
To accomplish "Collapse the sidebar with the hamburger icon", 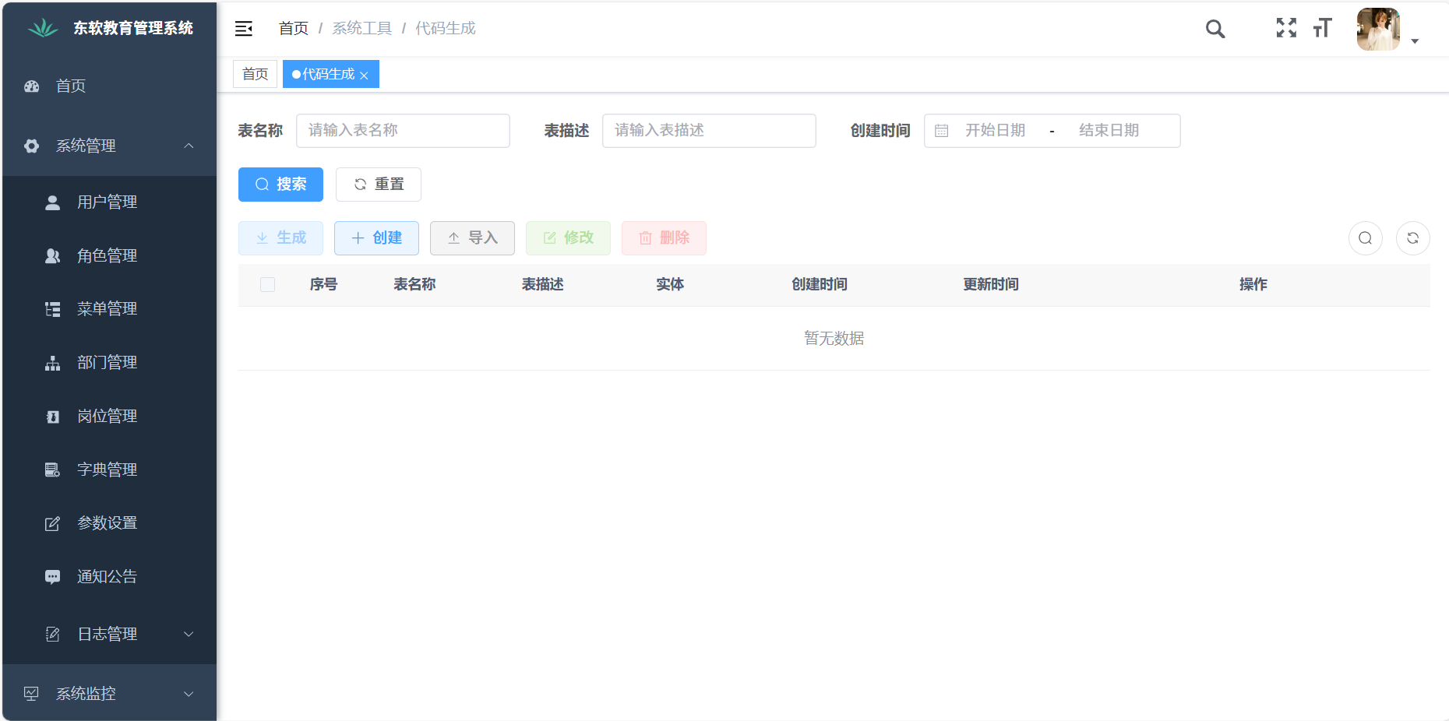I will click(244, 29).
